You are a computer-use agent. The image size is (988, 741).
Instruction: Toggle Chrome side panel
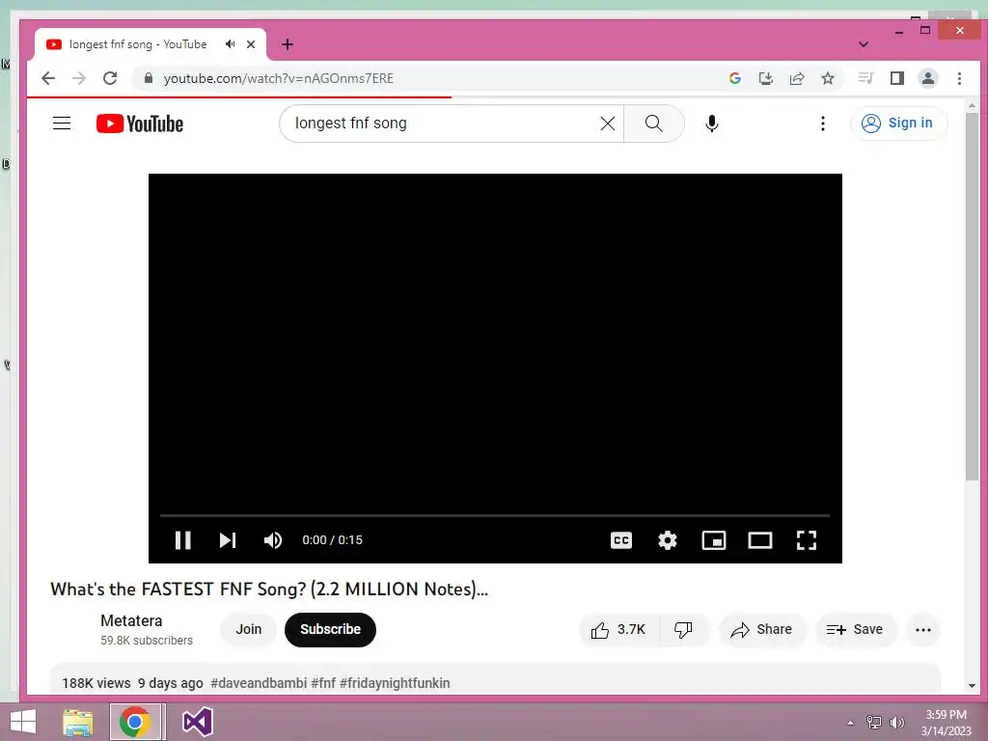pos(897,78)
